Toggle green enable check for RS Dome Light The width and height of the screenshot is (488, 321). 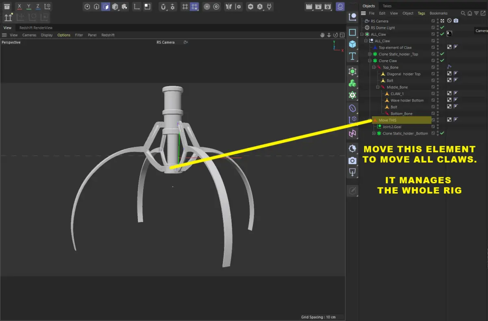coord(442,28)
